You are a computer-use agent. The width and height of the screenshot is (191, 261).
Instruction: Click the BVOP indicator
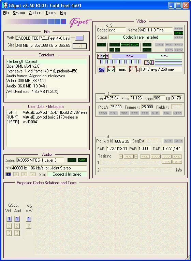pyautogui.click(x=134, y=45)
